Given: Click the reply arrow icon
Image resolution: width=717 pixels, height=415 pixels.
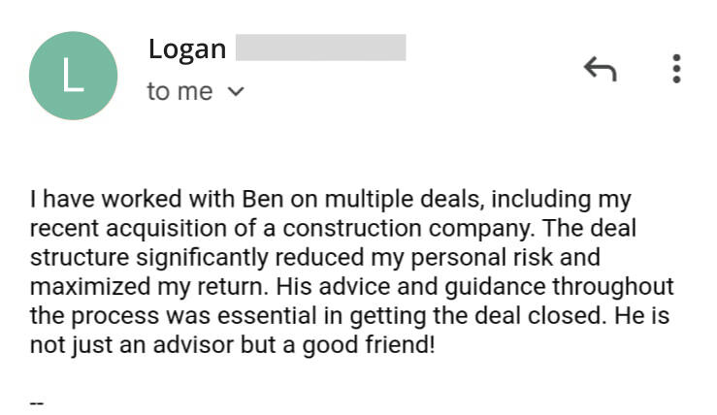Looking at the screenshot, I should [600, 70].
